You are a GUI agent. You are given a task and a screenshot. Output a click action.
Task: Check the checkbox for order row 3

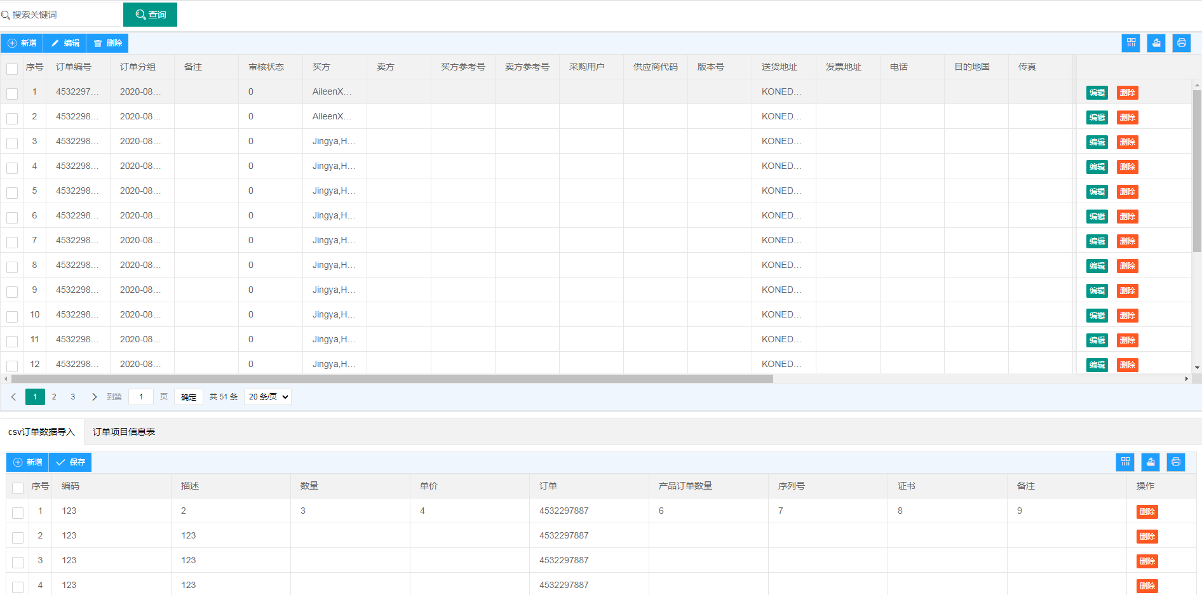pos(12,143)
